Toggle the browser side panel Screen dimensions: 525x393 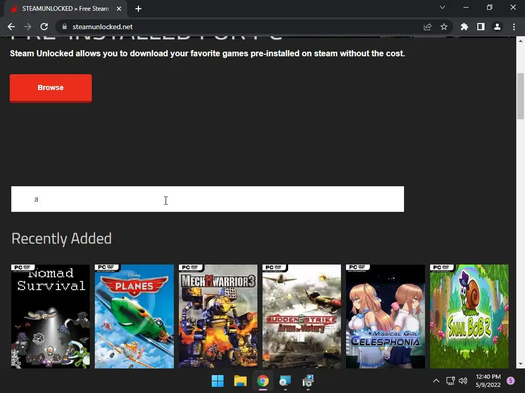[481, 27]
